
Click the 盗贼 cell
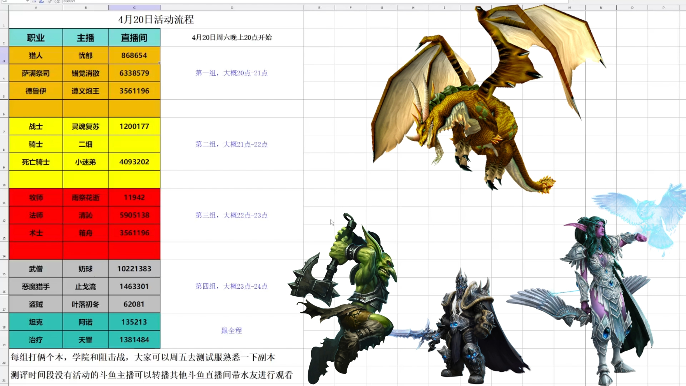tap(36, 304)
